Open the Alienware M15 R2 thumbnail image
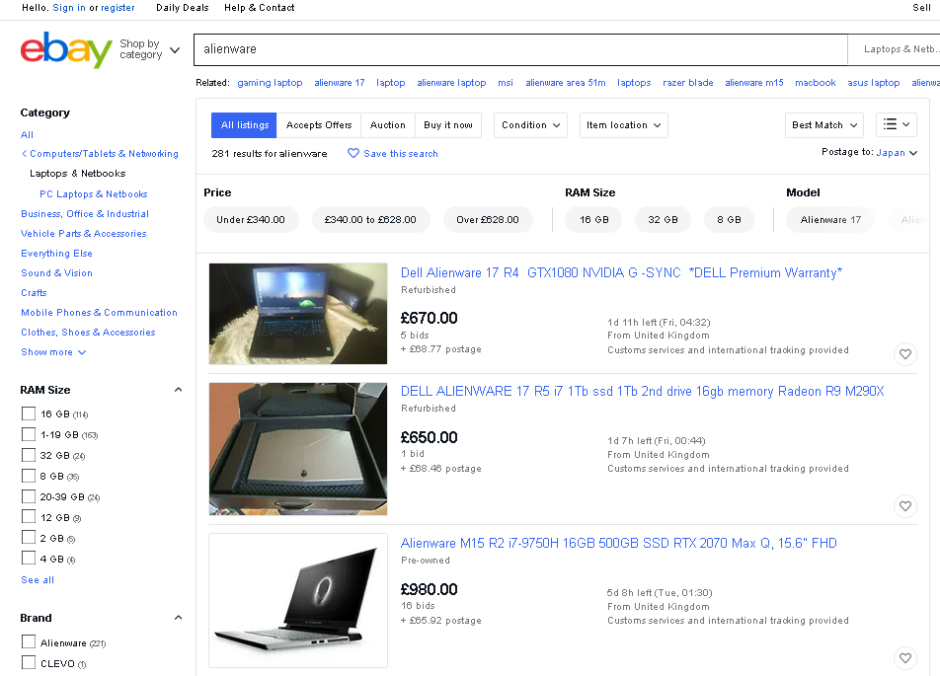The image size is (940, 676). [x=298, y=600]
